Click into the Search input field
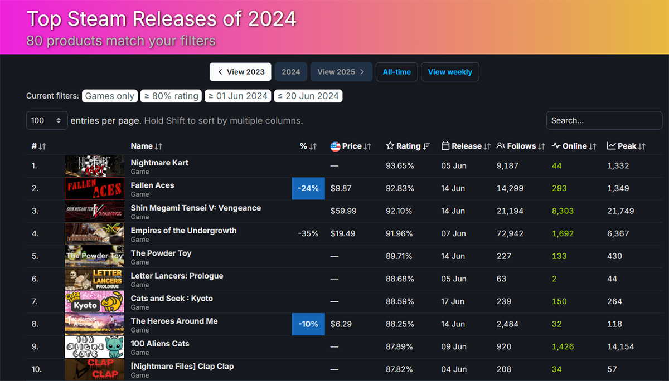669x381 pixels. point(604,120)
